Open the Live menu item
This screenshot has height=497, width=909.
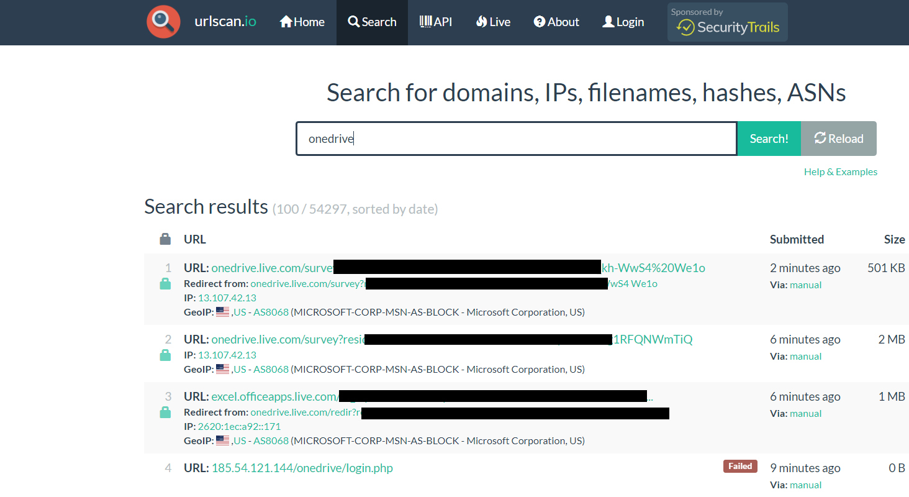coord(494,22)
